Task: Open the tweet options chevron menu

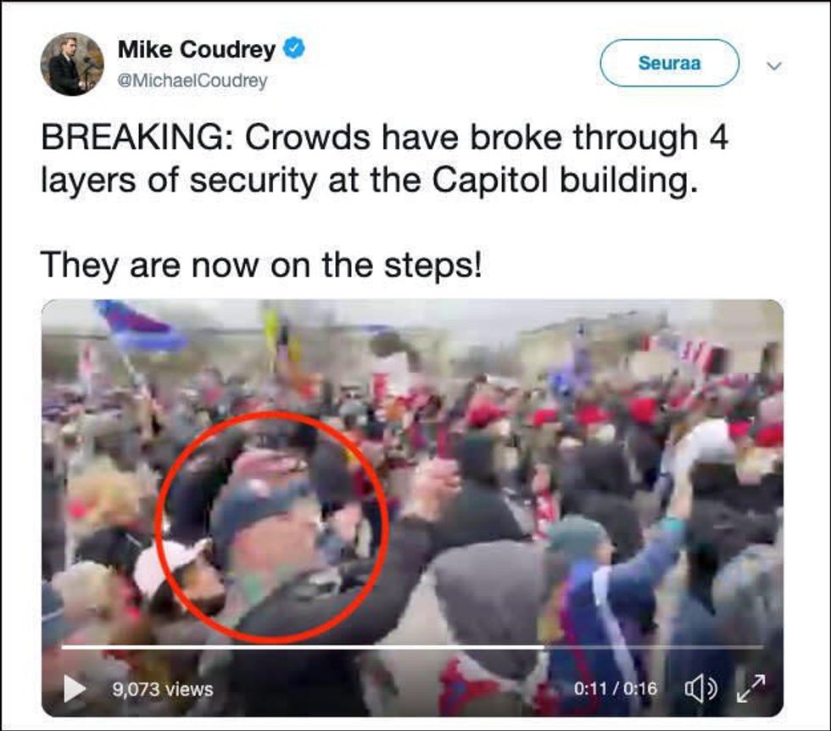Action: 774,66
